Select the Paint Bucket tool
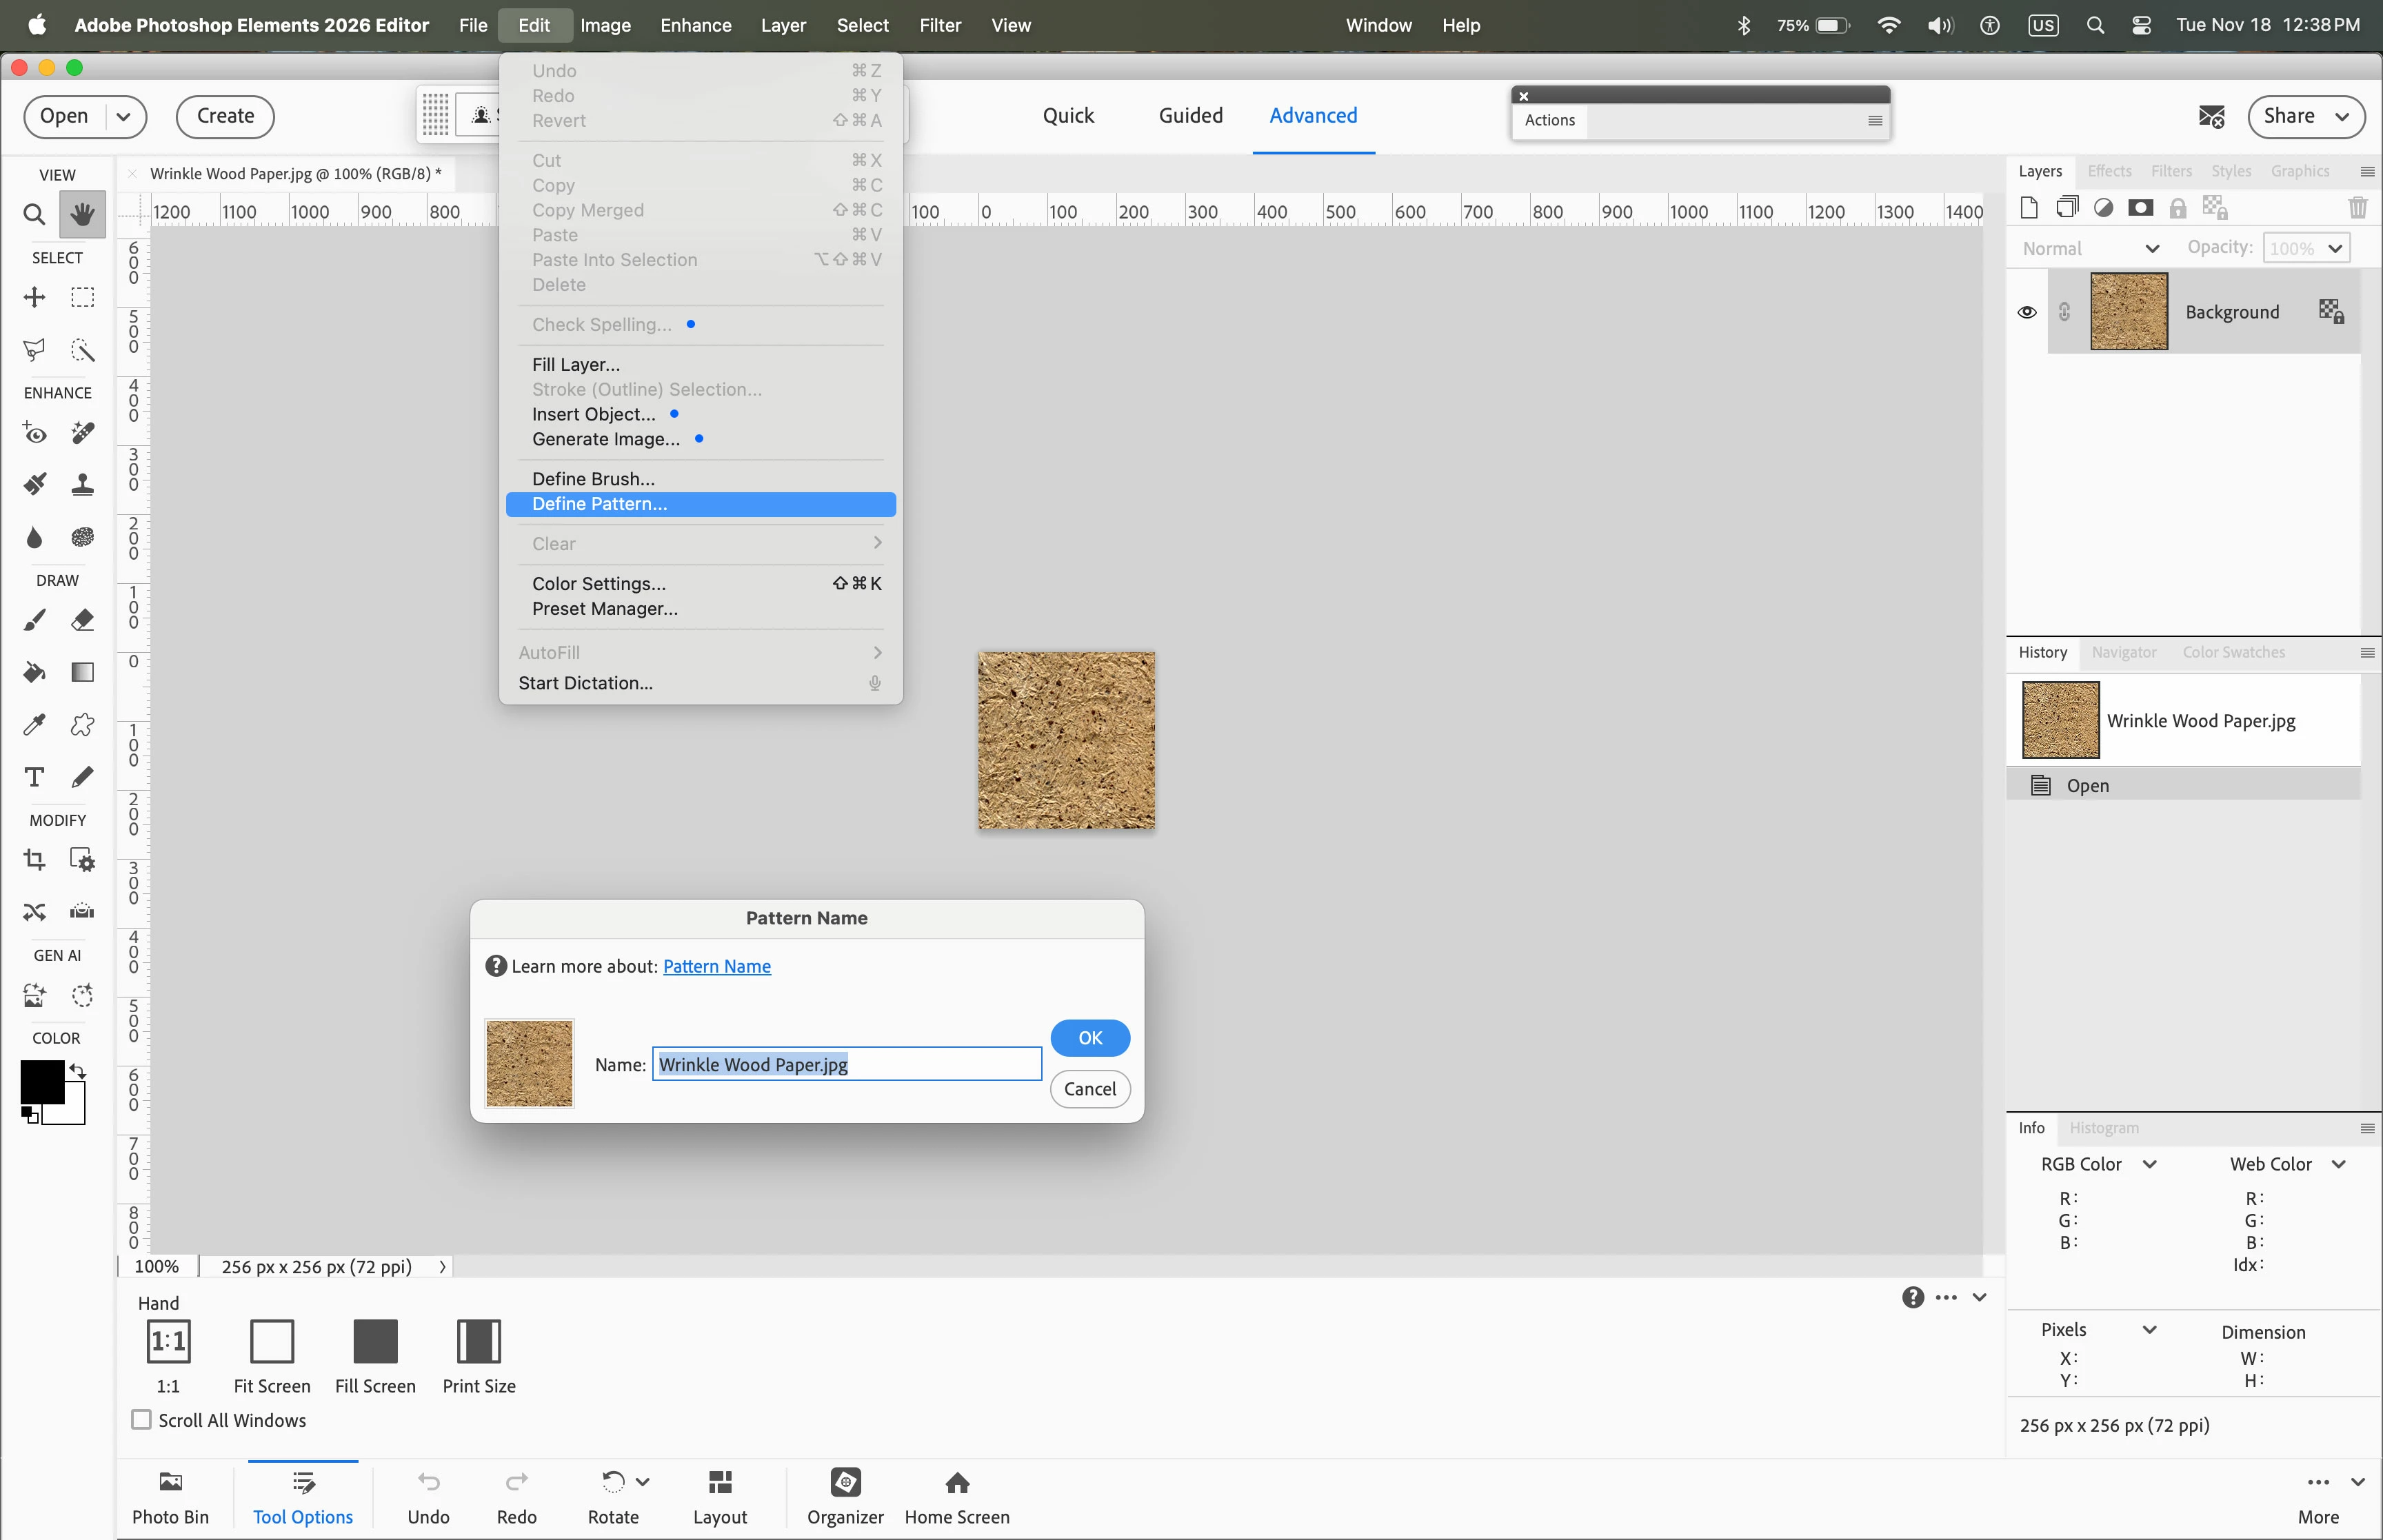Image resolution: width=2383 pixels, height=1540 pixels. 34,672
